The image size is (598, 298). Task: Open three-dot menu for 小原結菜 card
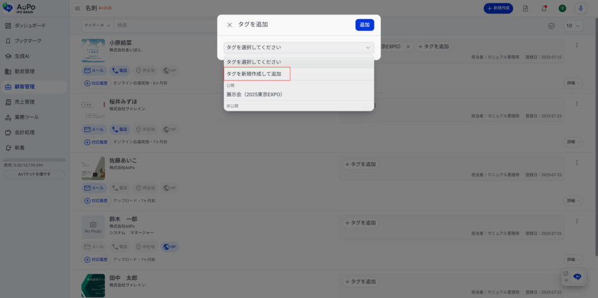577,45
